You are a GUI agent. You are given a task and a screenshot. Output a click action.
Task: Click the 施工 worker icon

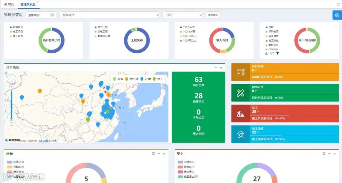tap(241, 114)
